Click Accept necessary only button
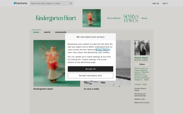Image resolution: width=183 pixels, height=114 pixels. tap(90, 76)
